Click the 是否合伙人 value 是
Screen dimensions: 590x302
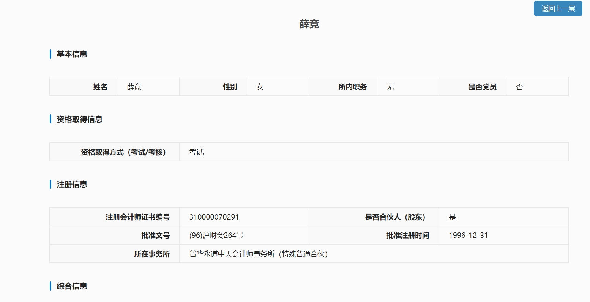[452, 217]
